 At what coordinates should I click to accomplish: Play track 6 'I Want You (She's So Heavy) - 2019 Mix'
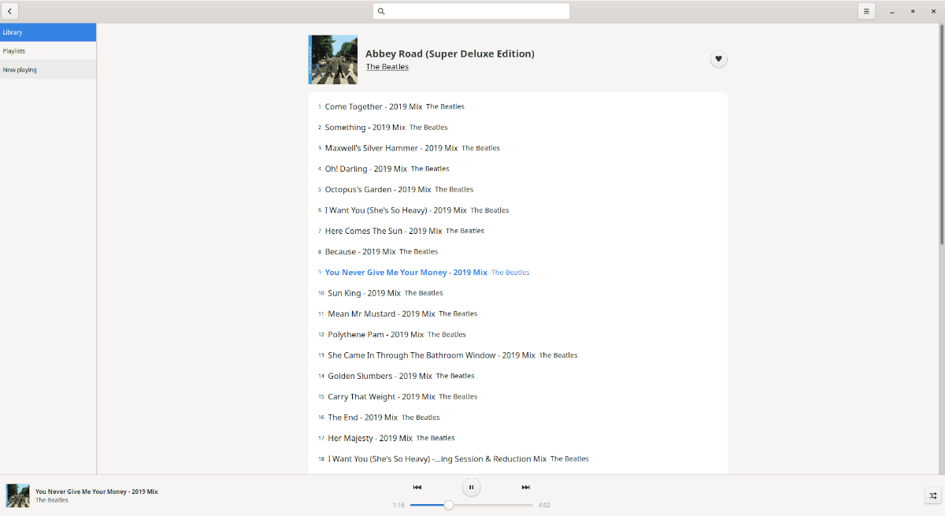(517, 210)
